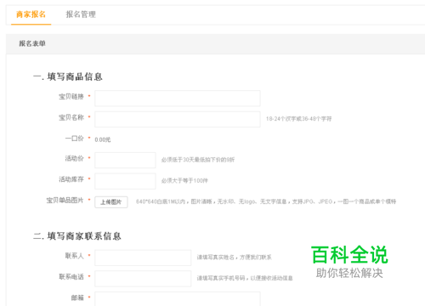
Task: Click the 联系电话 field label
Action: click(x=71, y=277)
